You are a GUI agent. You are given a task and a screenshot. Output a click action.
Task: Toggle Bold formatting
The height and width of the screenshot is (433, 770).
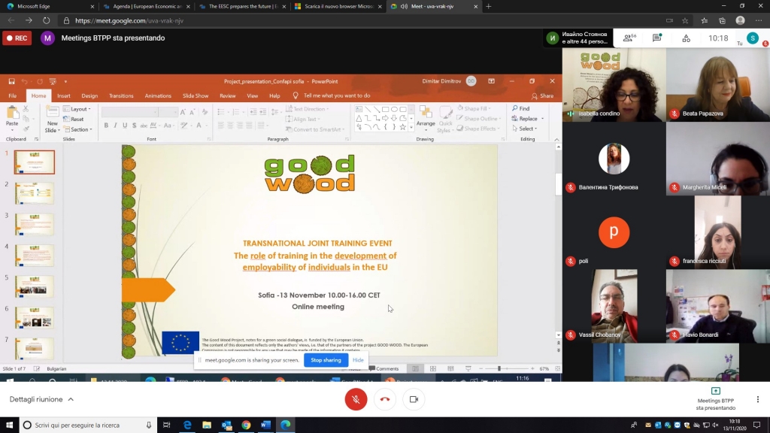tap(106, 126)
